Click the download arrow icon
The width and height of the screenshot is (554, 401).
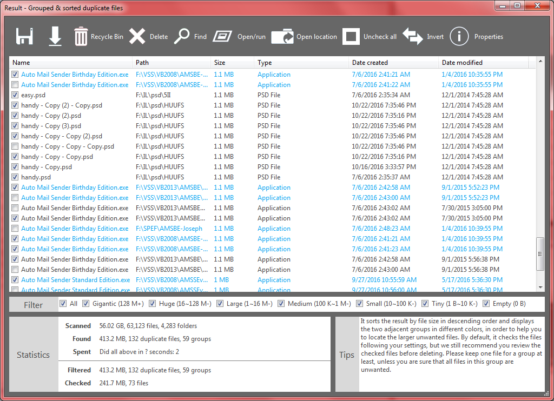coord(55,36)
